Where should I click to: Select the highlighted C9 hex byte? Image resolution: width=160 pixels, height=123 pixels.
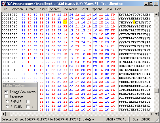coord(65,22)
